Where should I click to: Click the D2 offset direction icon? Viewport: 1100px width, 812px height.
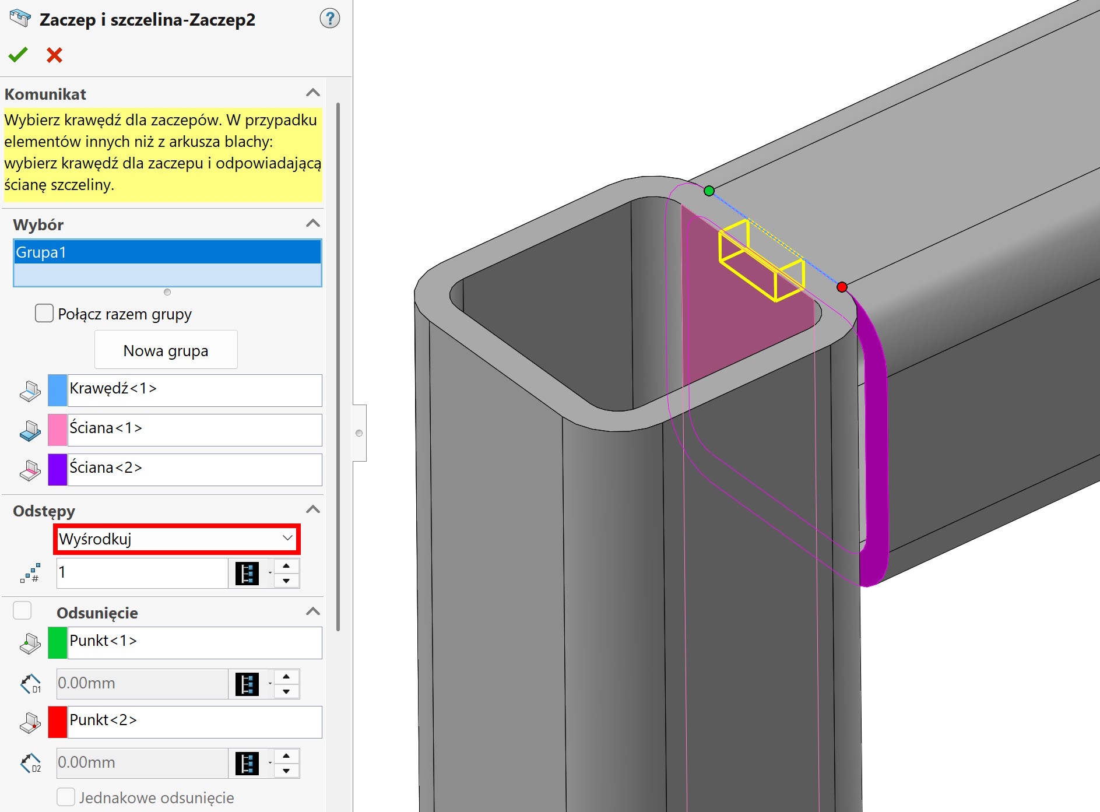click(30, 763)
